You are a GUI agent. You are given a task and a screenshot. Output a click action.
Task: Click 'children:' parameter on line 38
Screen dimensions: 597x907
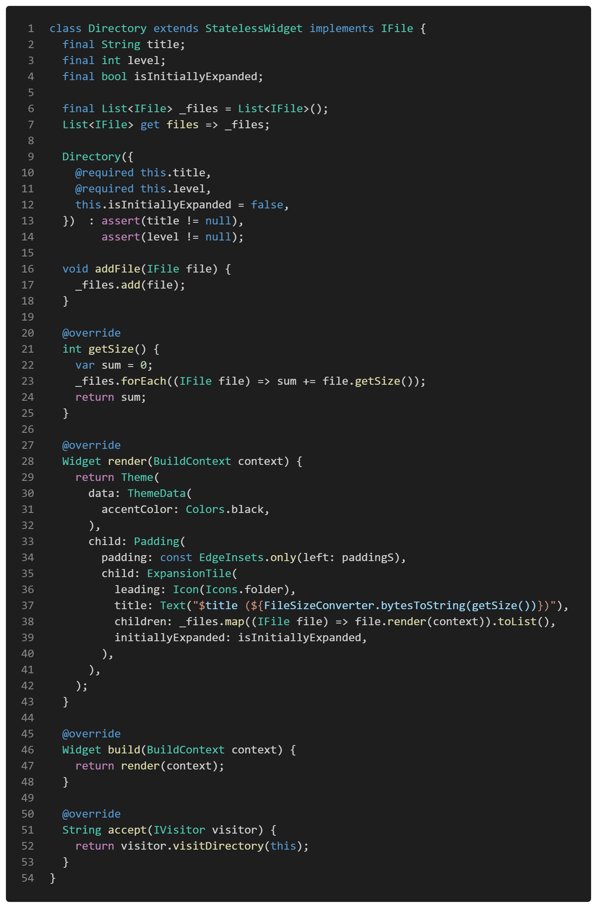tap(144, 622)
